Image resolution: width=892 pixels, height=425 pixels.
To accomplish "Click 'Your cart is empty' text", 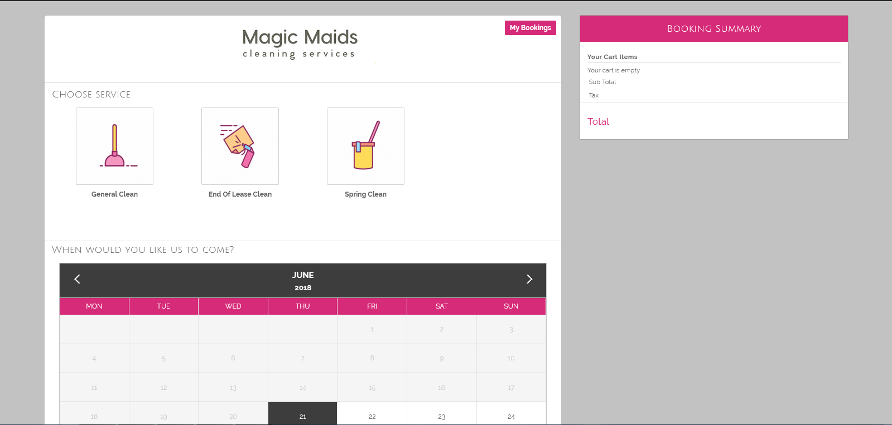I will pos(614,70).
